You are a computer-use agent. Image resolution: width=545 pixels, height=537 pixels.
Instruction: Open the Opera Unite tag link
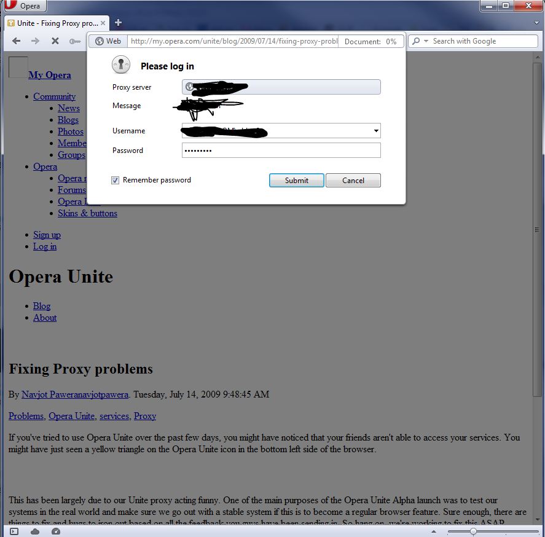coord(72,416)
